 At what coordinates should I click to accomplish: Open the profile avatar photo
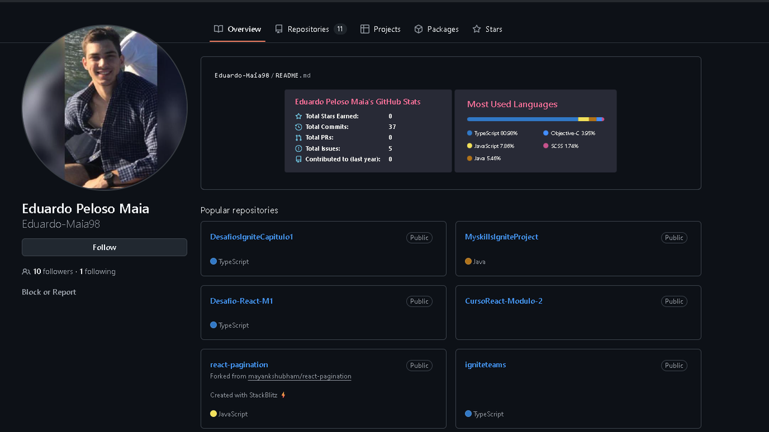coord(105,108)
